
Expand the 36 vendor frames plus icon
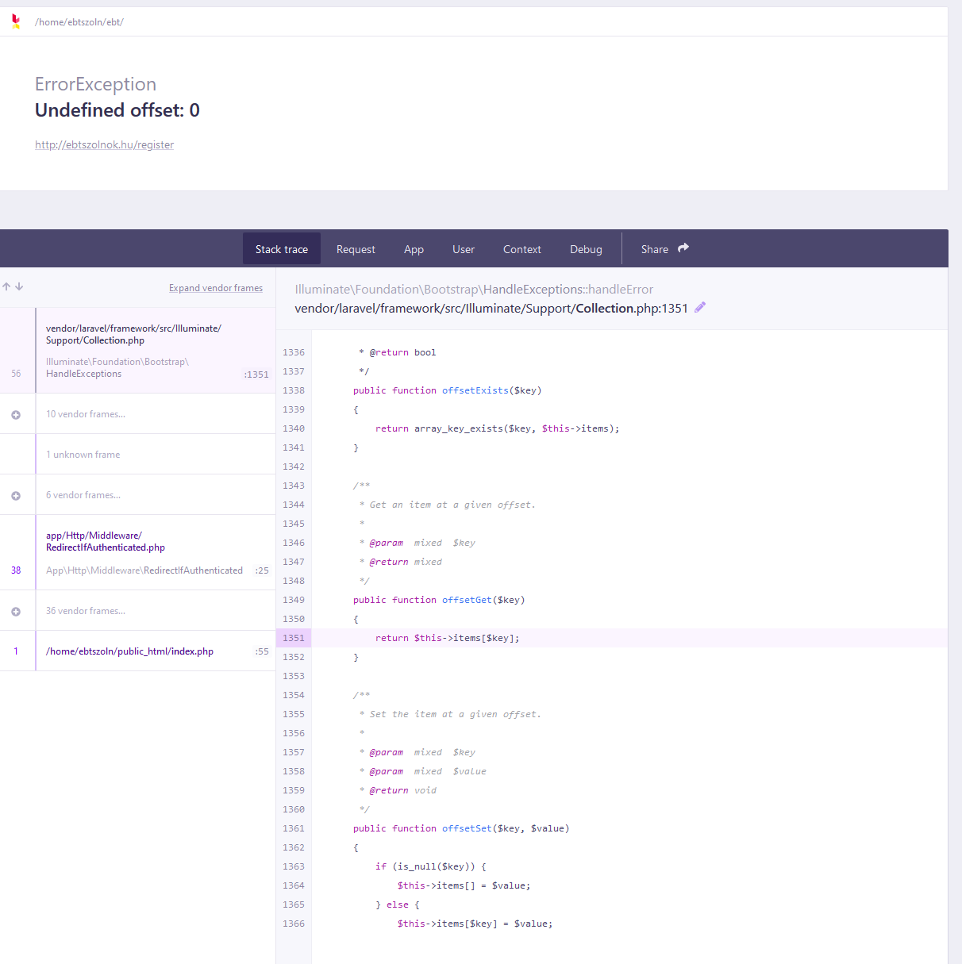[x=16, y=612]
